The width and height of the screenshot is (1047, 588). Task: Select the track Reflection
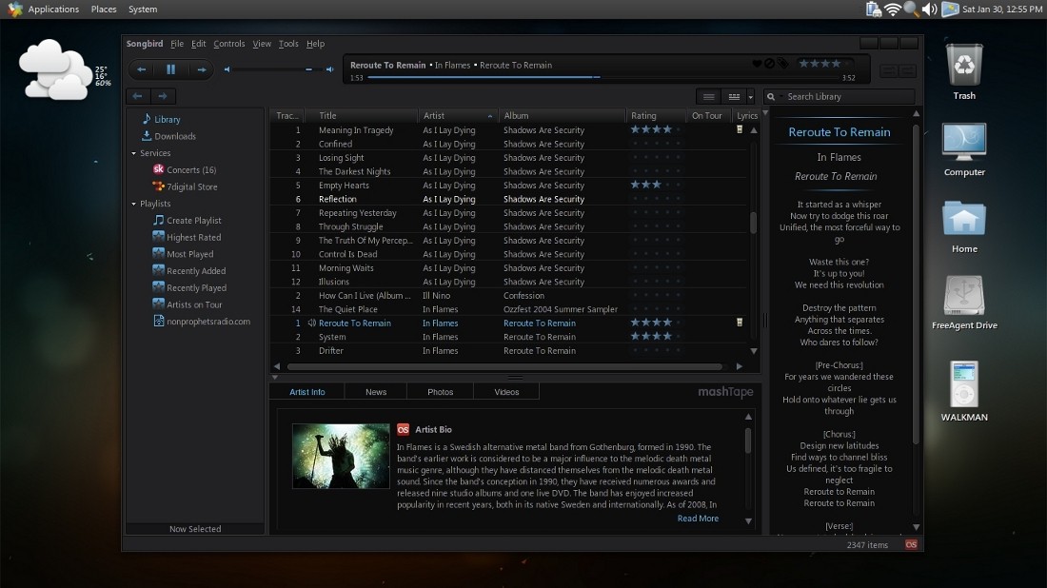click(x=337, y=199)
